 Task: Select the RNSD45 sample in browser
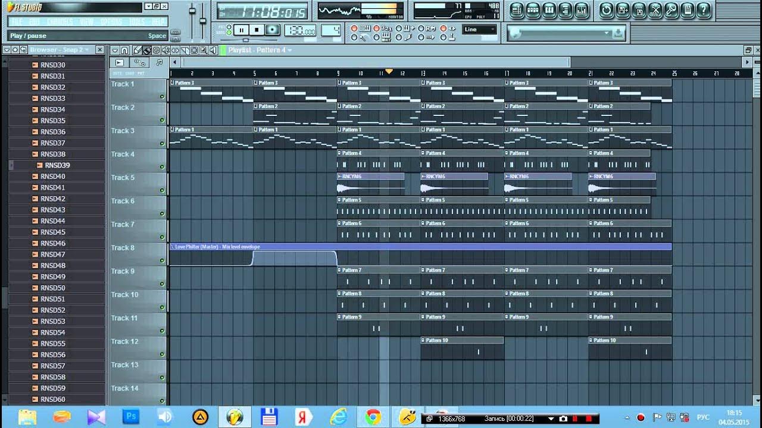[53, 232]
